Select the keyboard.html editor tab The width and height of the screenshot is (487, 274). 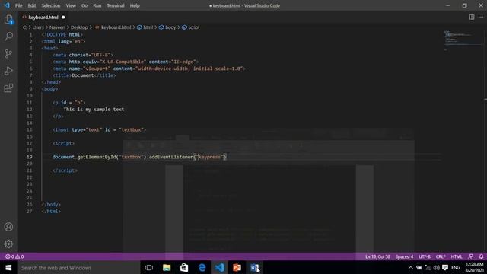43,17
